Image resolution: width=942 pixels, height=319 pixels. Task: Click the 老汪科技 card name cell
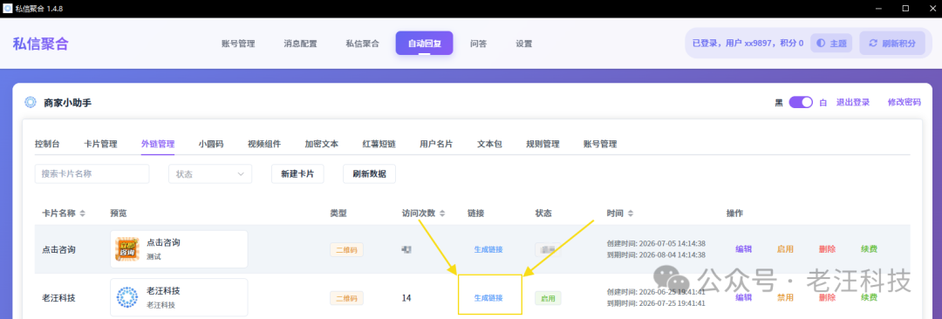pos(59,297)
